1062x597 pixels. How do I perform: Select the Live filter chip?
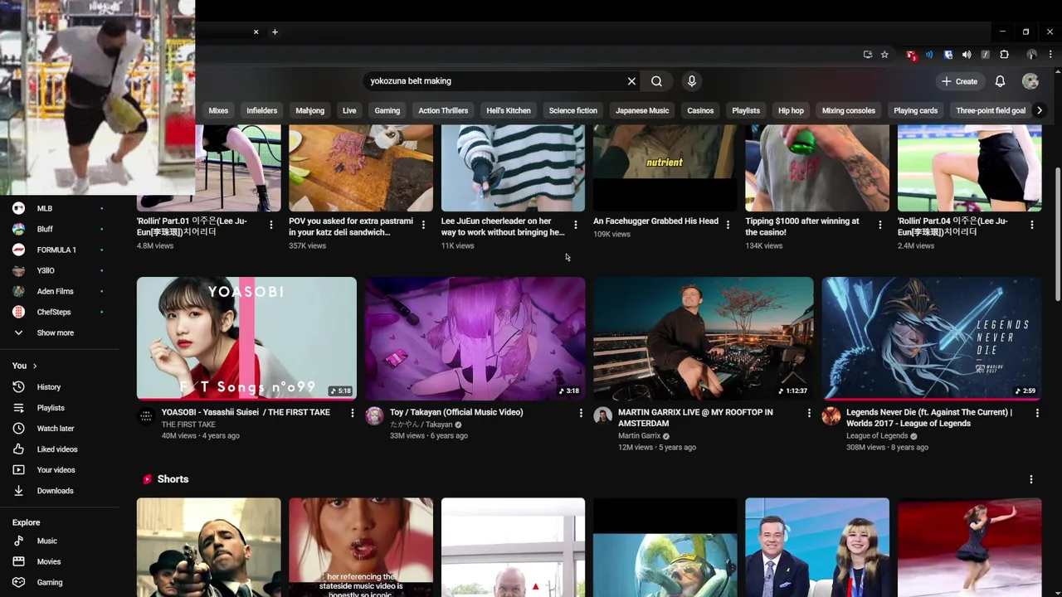coord(349,110)
